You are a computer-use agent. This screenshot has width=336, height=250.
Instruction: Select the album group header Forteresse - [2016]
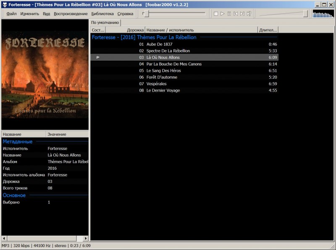pyautogui.click(x=184, y=37)
